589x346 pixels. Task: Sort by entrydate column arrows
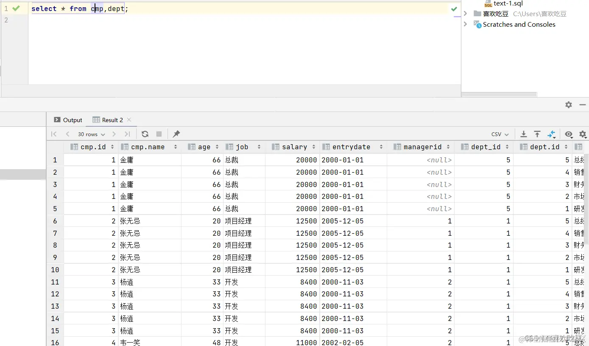click(x=381, y=147)
